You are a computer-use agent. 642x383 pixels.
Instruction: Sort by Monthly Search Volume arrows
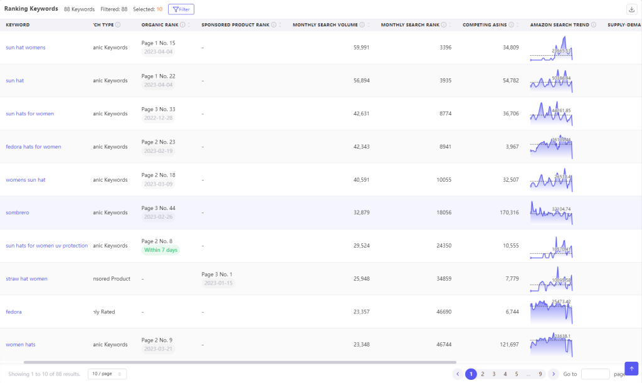[369, 24]
